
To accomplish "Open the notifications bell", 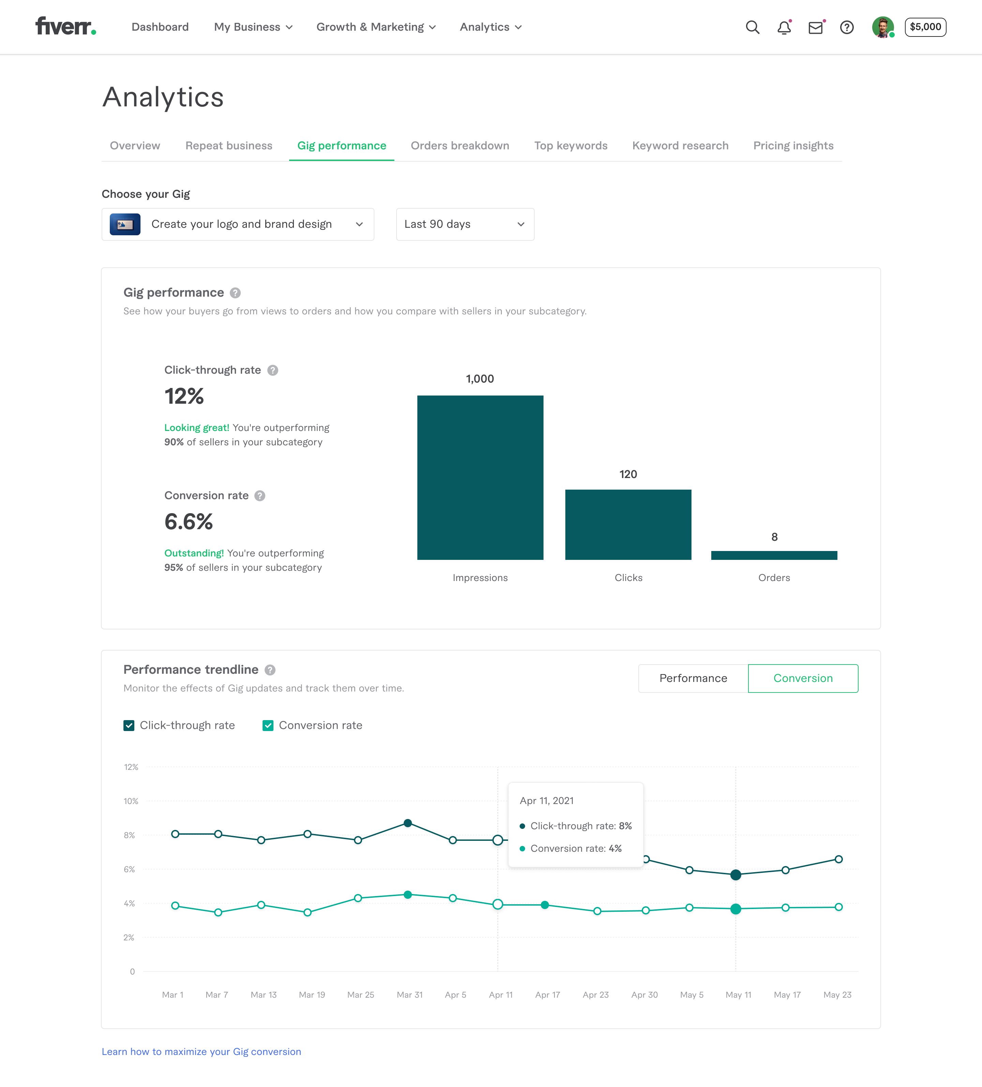I will [x=784, y=27].
